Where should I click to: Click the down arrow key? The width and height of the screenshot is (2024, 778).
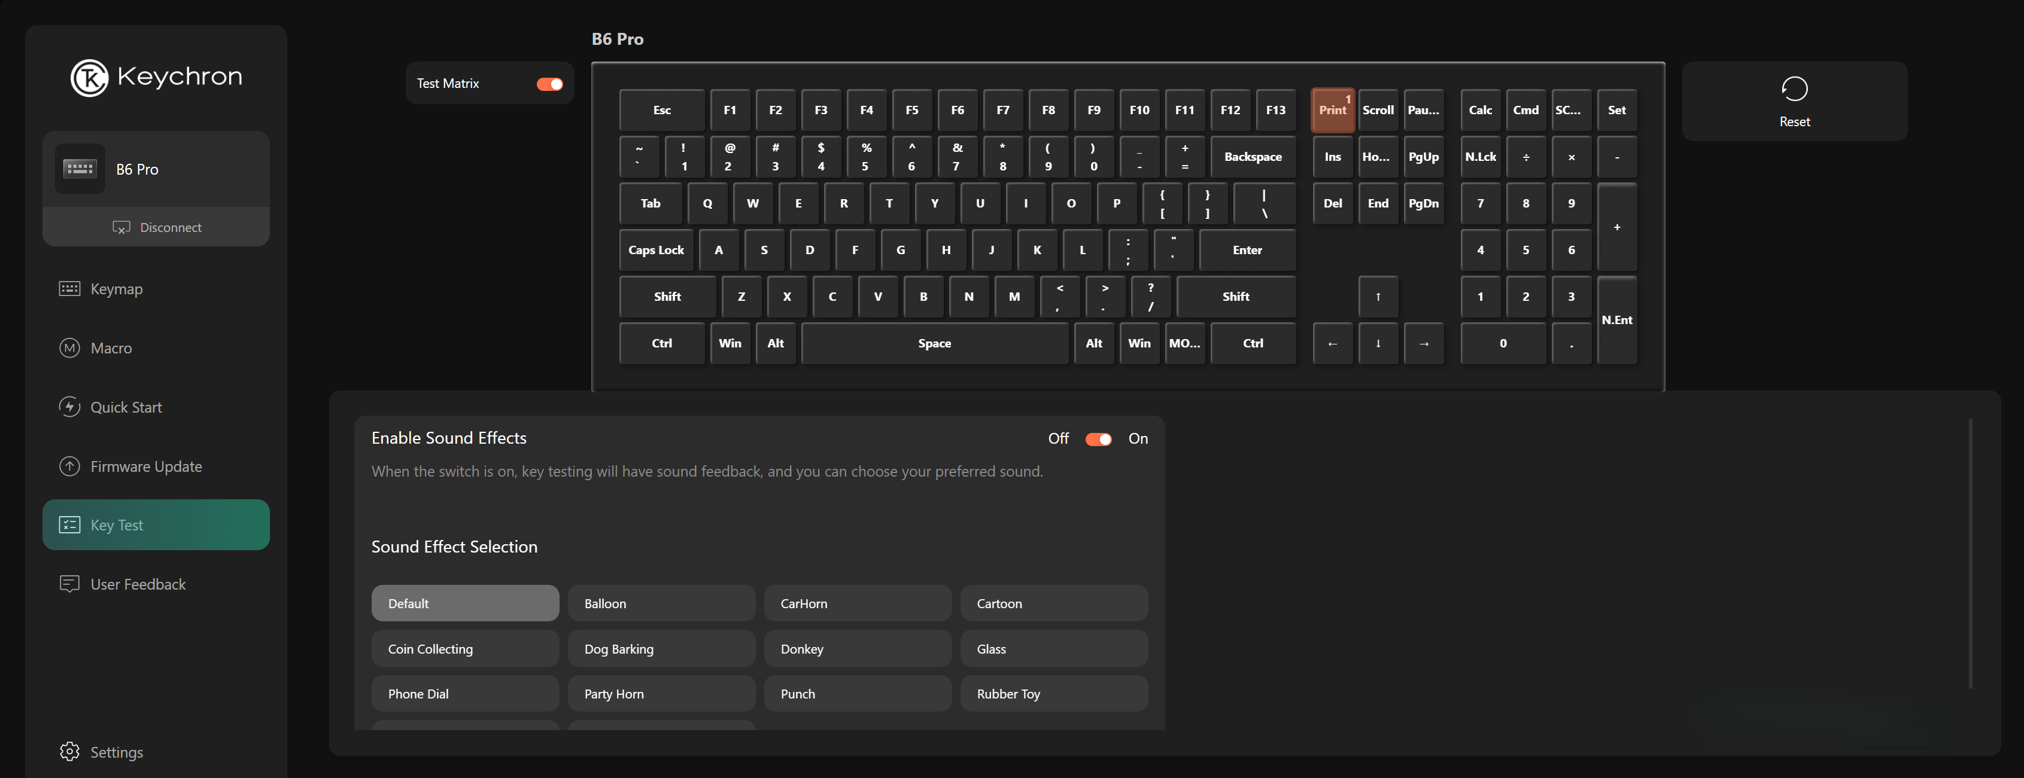[x=1378, y=343]
